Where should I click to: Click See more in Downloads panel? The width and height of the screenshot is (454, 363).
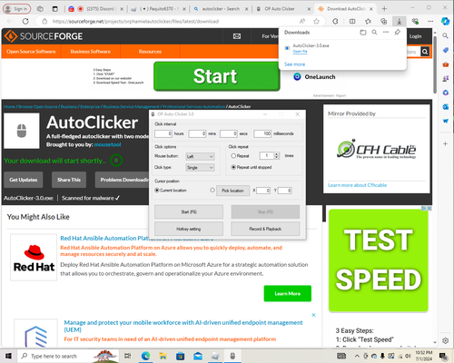pos(294,64)
